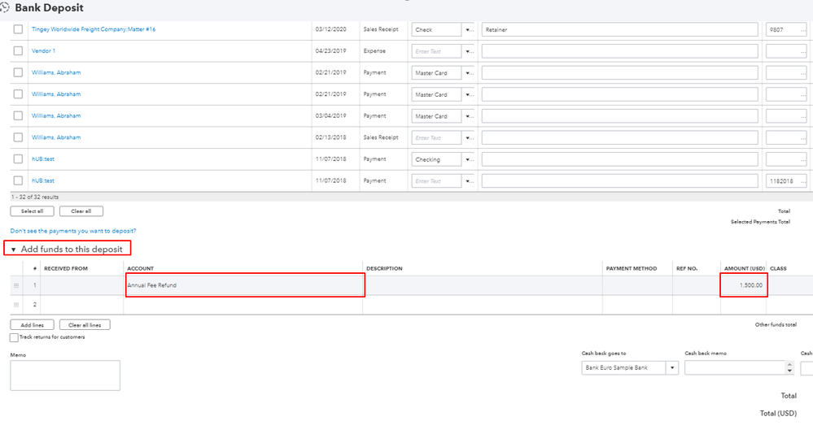The height and width of the screenshot is (434, 813).
Task: Grab the drag handle of line 1
Action: pyautogui.click(x=15, y=285)
